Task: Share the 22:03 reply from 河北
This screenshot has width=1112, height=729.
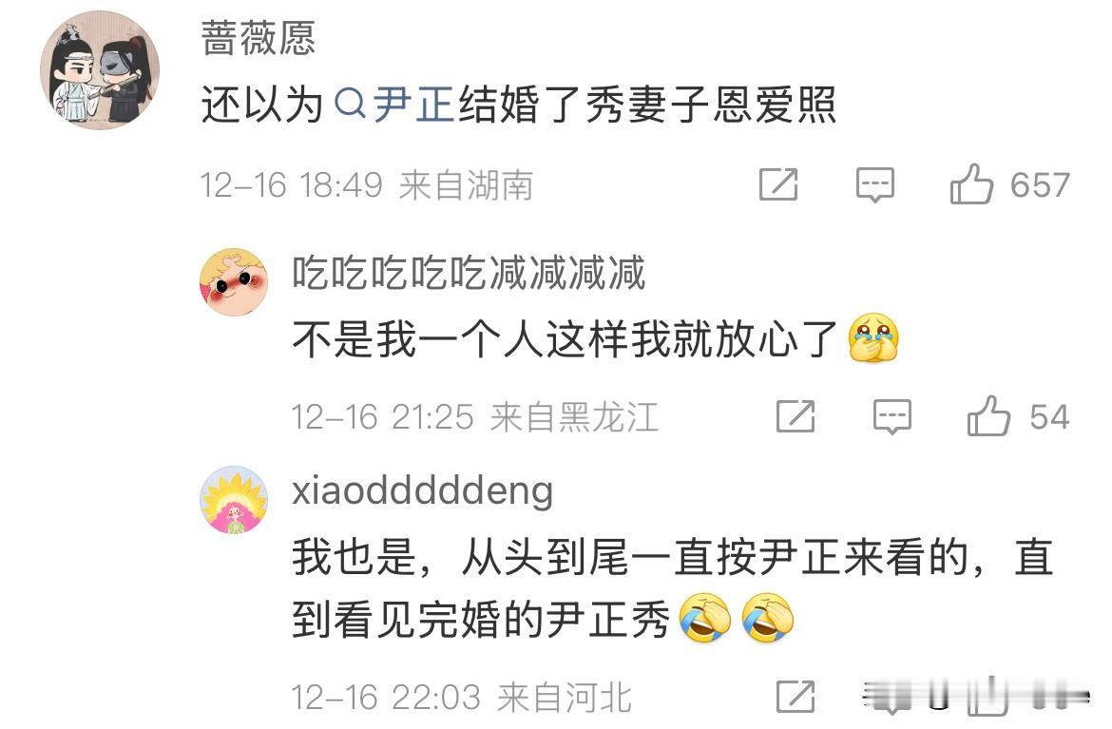Action: tap(795, 697)
